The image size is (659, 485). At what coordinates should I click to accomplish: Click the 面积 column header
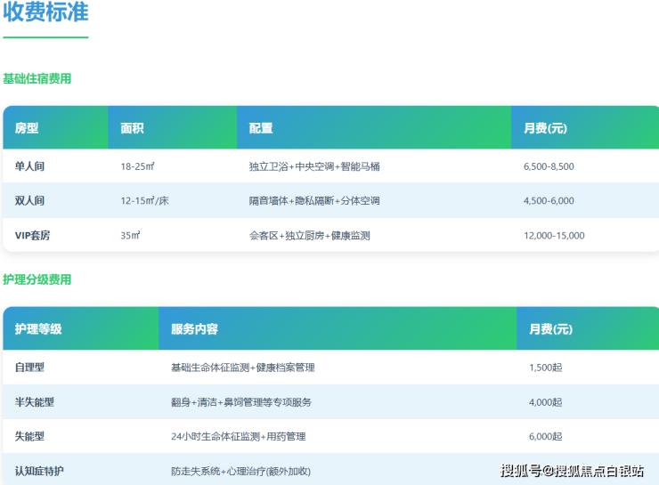coord(132,128)
